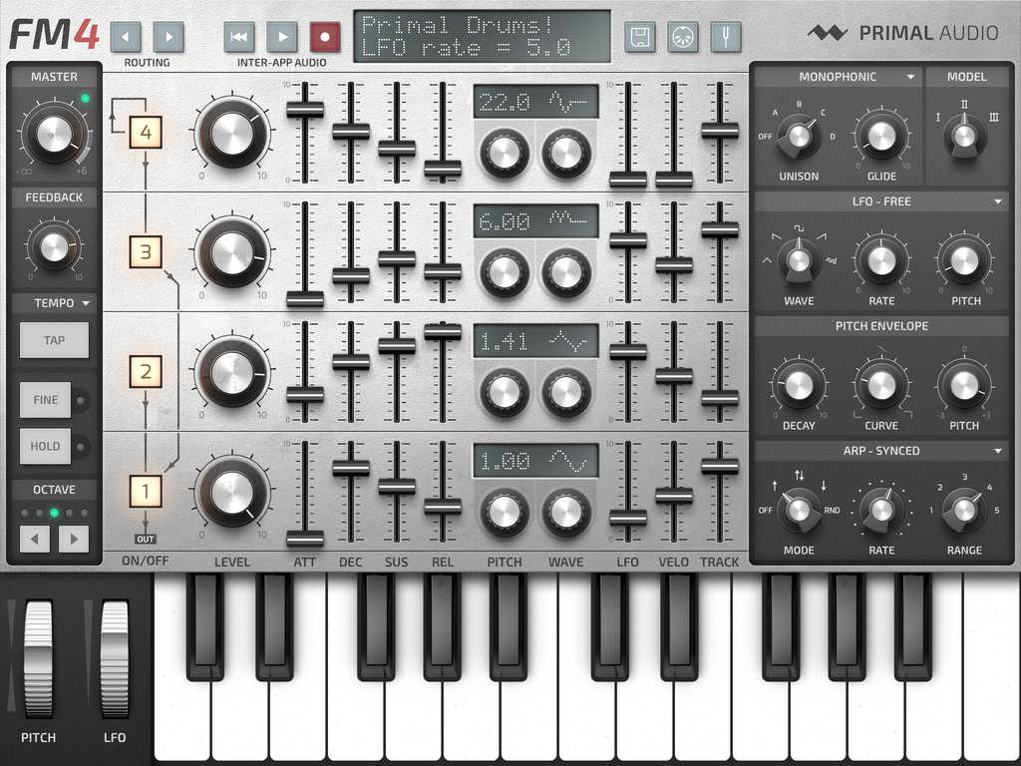Click the rewind transport button
The image size is (1021, 766).
coord(239,37)
